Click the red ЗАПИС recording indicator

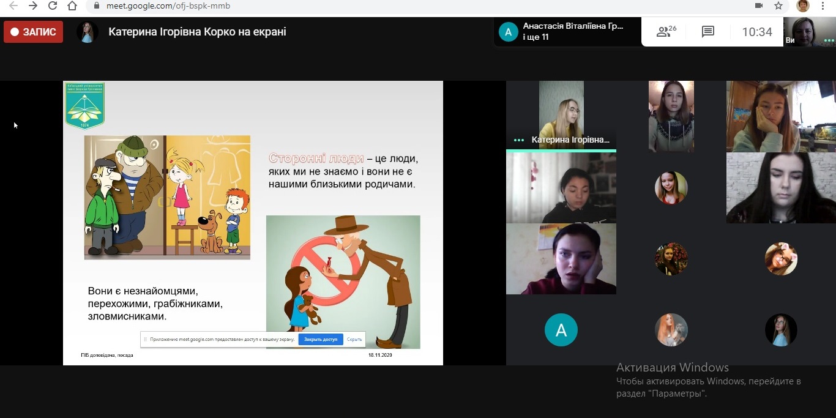[33, 32]
